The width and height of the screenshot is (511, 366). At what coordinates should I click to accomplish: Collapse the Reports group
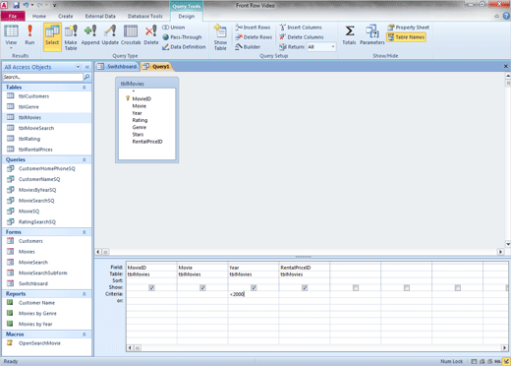pyautogui.click(x=85, y=294)
